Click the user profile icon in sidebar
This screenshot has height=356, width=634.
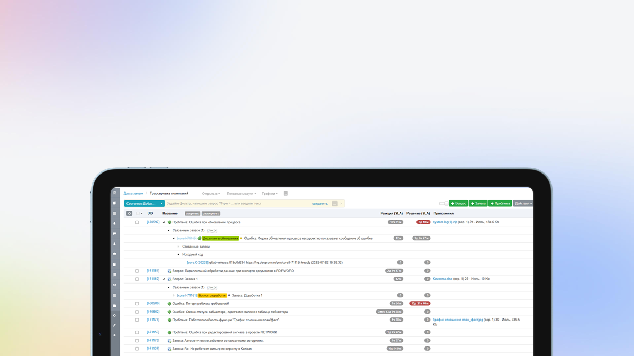point(114,244)
